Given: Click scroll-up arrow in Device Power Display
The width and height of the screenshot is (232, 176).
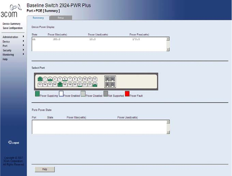Looking at the screenshot, I should tap(168, 39).
